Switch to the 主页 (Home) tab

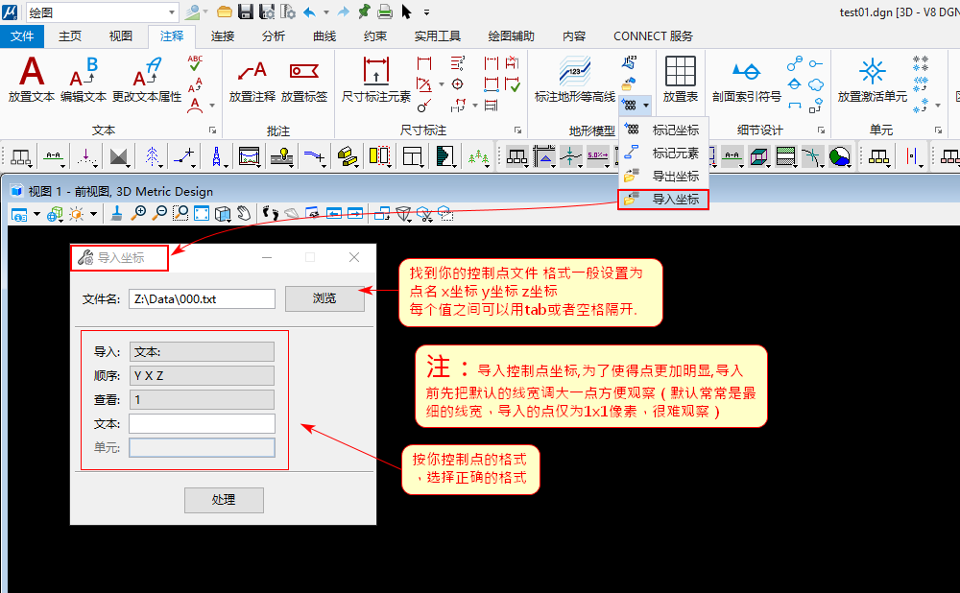[x=70, y=36]
